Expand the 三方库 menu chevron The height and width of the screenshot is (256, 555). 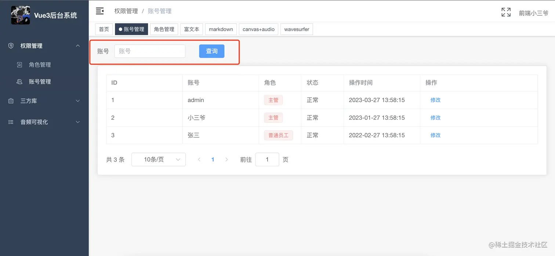(78, 101)
